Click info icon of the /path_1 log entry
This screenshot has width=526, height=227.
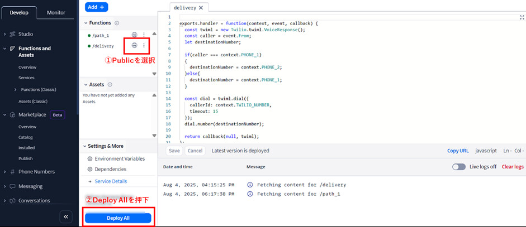(249, 194)
